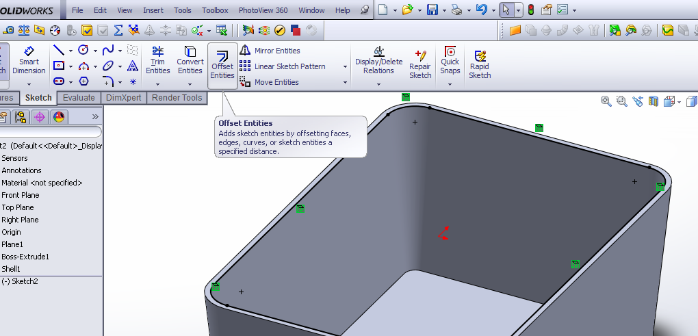The height and width of the screenshot is (336, 698).
Task: Open the PhotoView 360 menu
Action: pyautogui.click(x=263, y=10)
